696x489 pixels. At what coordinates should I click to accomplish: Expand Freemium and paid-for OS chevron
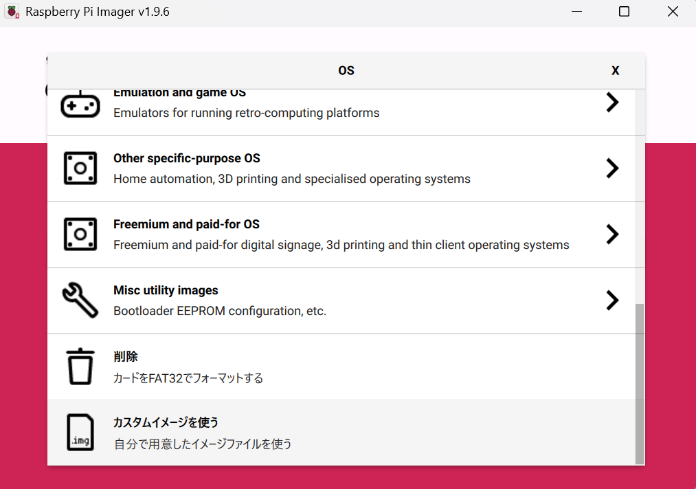pos(613,234)
